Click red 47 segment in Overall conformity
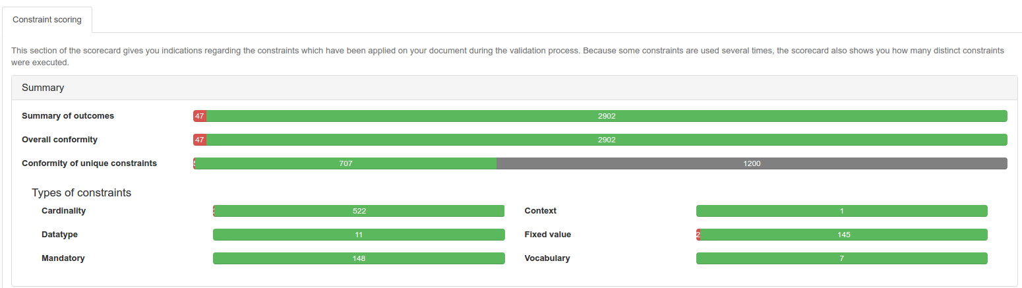Screen dimensions: 1022x288 coord(199,140)
